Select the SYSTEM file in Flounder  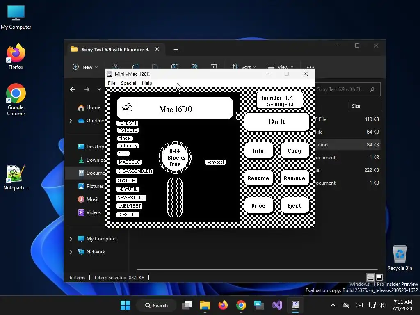pyautogui.click(x=127, y=181)
